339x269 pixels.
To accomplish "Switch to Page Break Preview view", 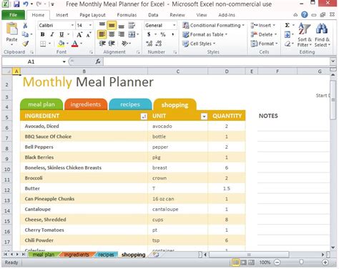I will point(251,263).
